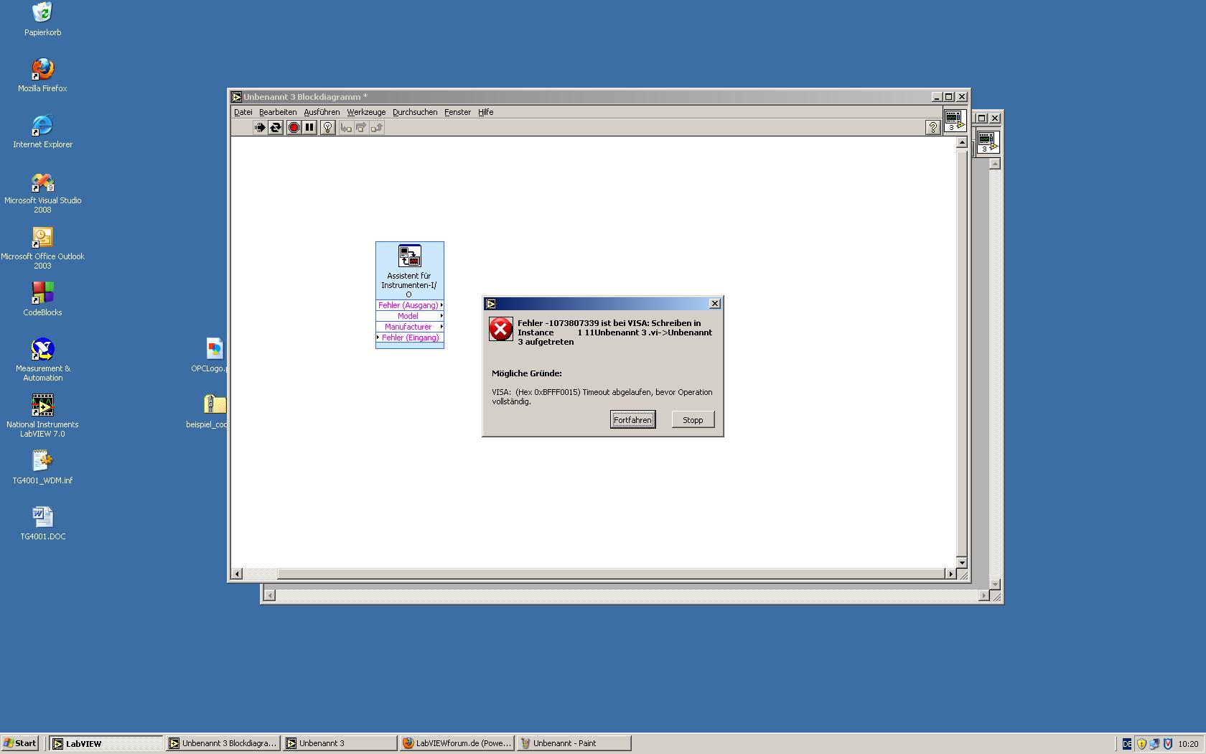Image resolution: width=1206 pixels, height=754 pixels.
Task: Click the back window's scroll-left arrow
Action: pos(269,595)
